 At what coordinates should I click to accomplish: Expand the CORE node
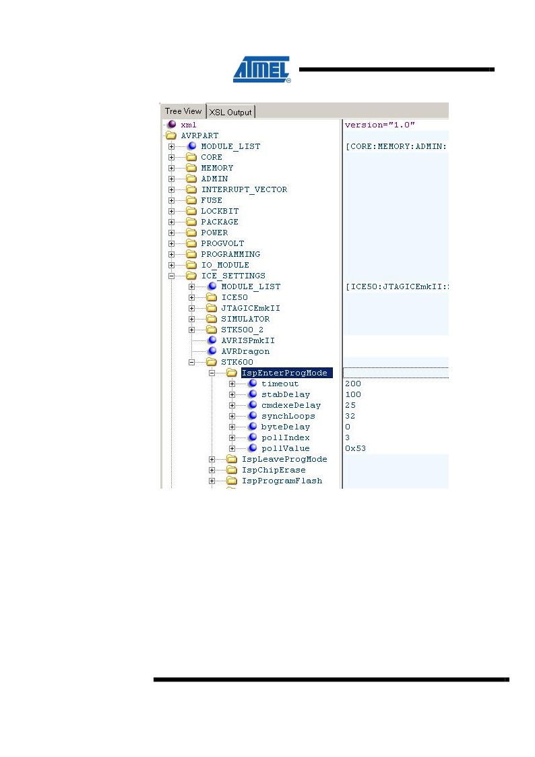pos(171,157)
